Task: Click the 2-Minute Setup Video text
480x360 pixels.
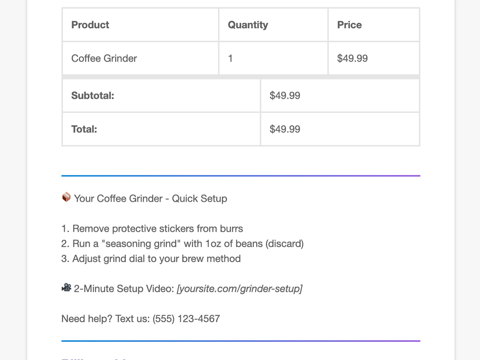Action: pyautogui.click(x=124, y=288)
